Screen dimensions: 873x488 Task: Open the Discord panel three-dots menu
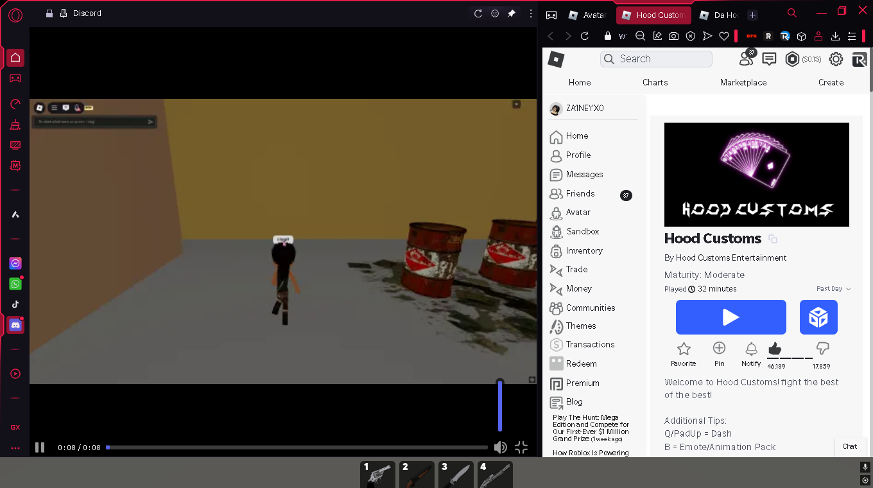(x=530, y=13)
